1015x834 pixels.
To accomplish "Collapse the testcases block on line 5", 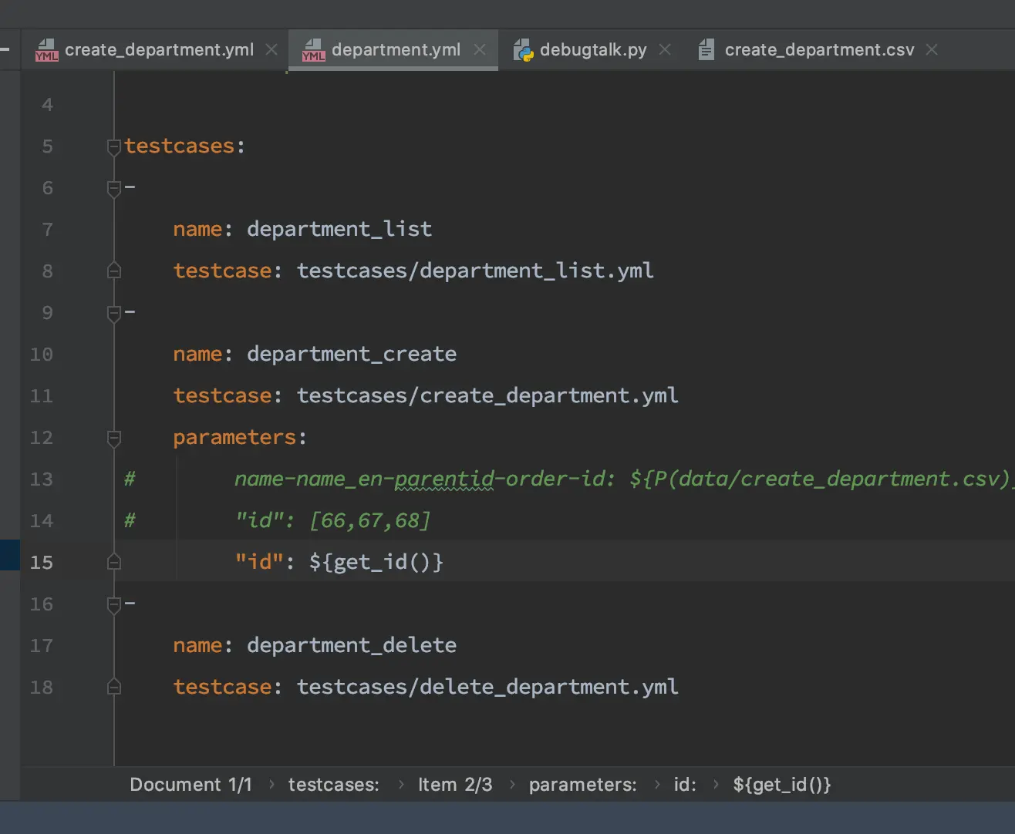I will coord(114,146).
